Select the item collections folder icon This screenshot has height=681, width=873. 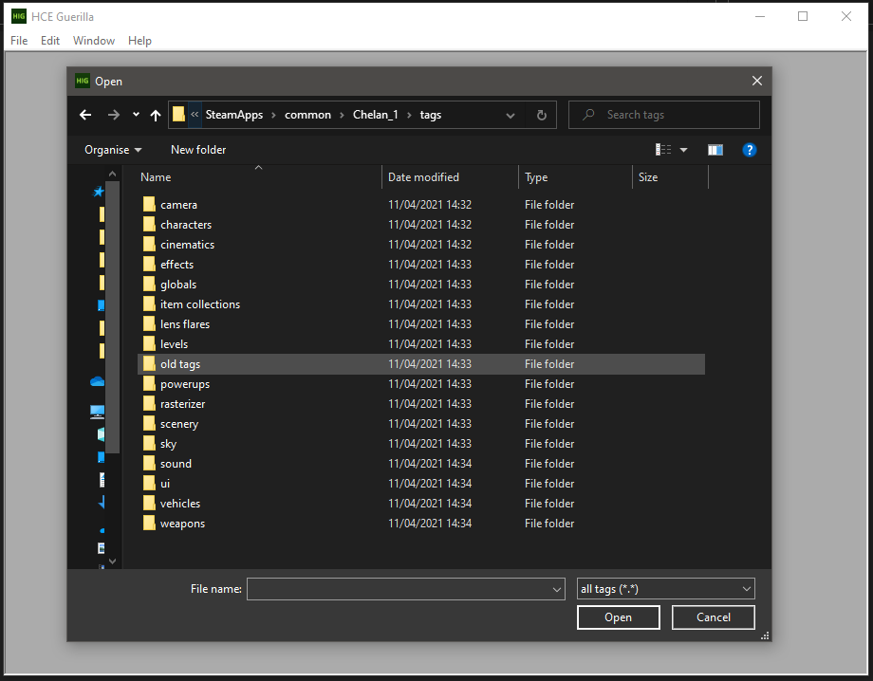tap(149, 304)
